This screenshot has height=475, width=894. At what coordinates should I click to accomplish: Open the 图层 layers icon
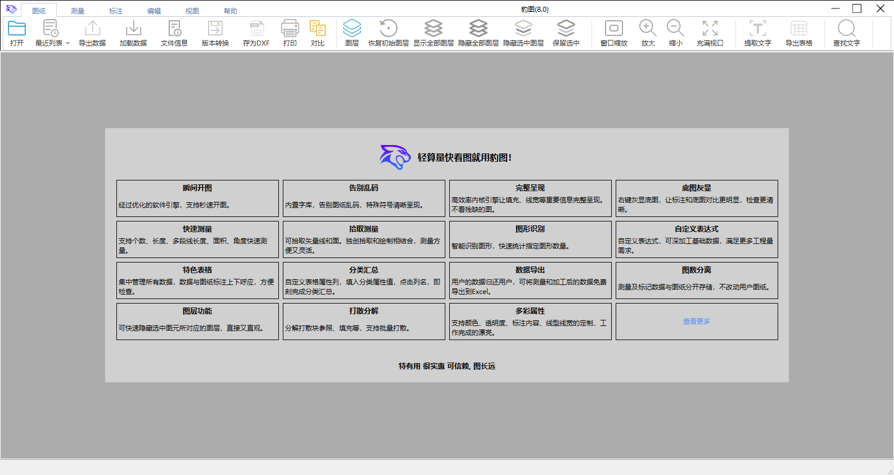click(x=352, y=28)
